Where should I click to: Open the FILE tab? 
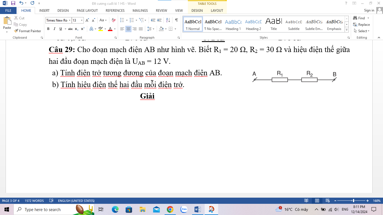[x=8, y=10]
